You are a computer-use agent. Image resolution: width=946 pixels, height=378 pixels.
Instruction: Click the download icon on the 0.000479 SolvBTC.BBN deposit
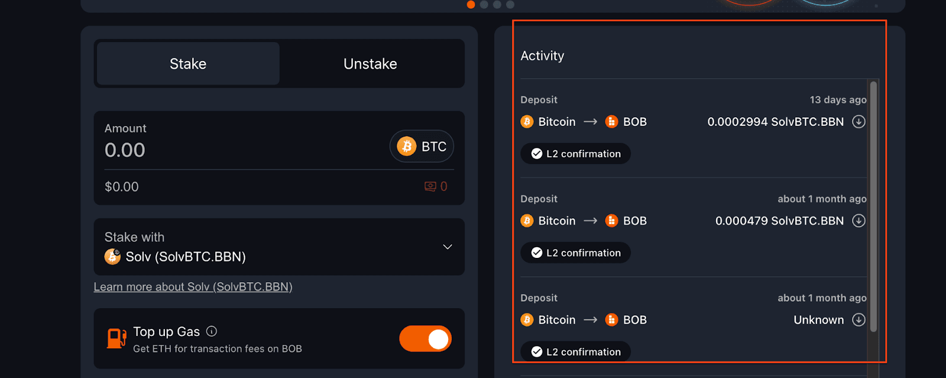click(858, 221)
